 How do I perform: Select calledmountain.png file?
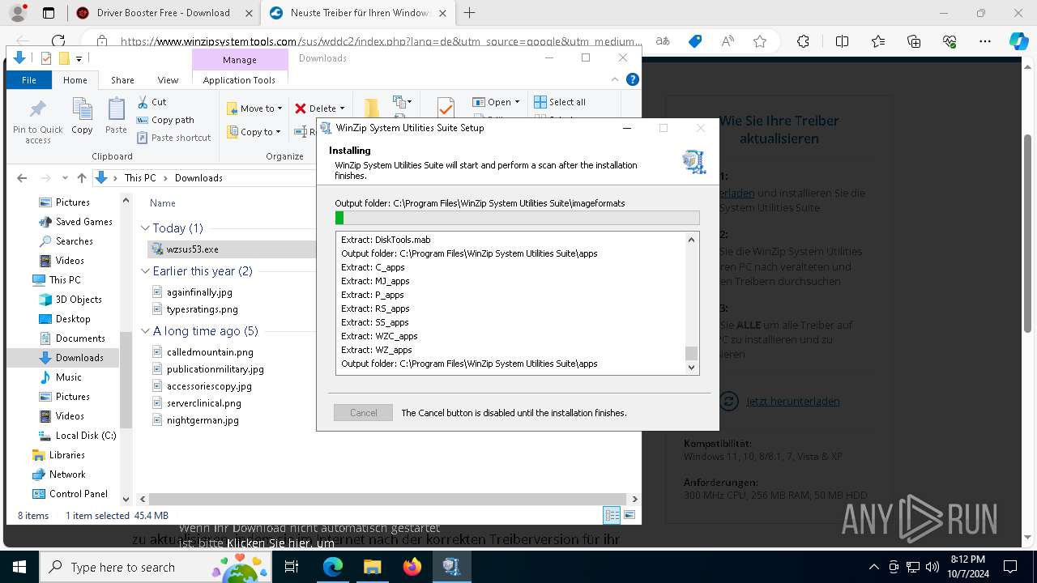click(210, 352)
